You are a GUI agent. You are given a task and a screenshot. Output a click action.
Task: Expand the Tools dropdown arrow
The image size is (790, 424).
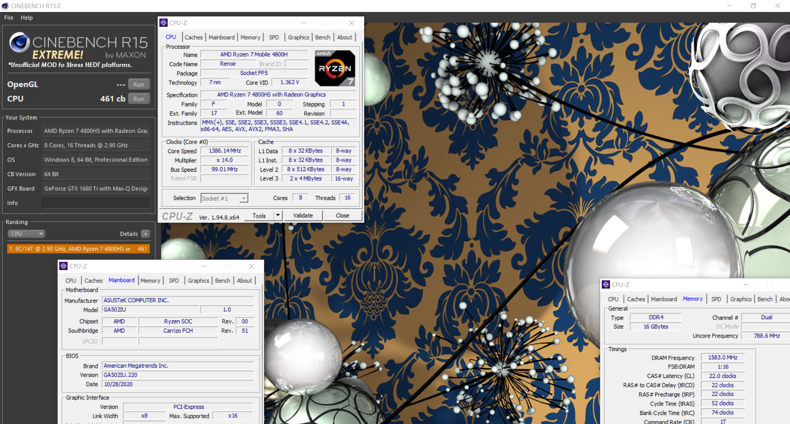click(278, 215)
